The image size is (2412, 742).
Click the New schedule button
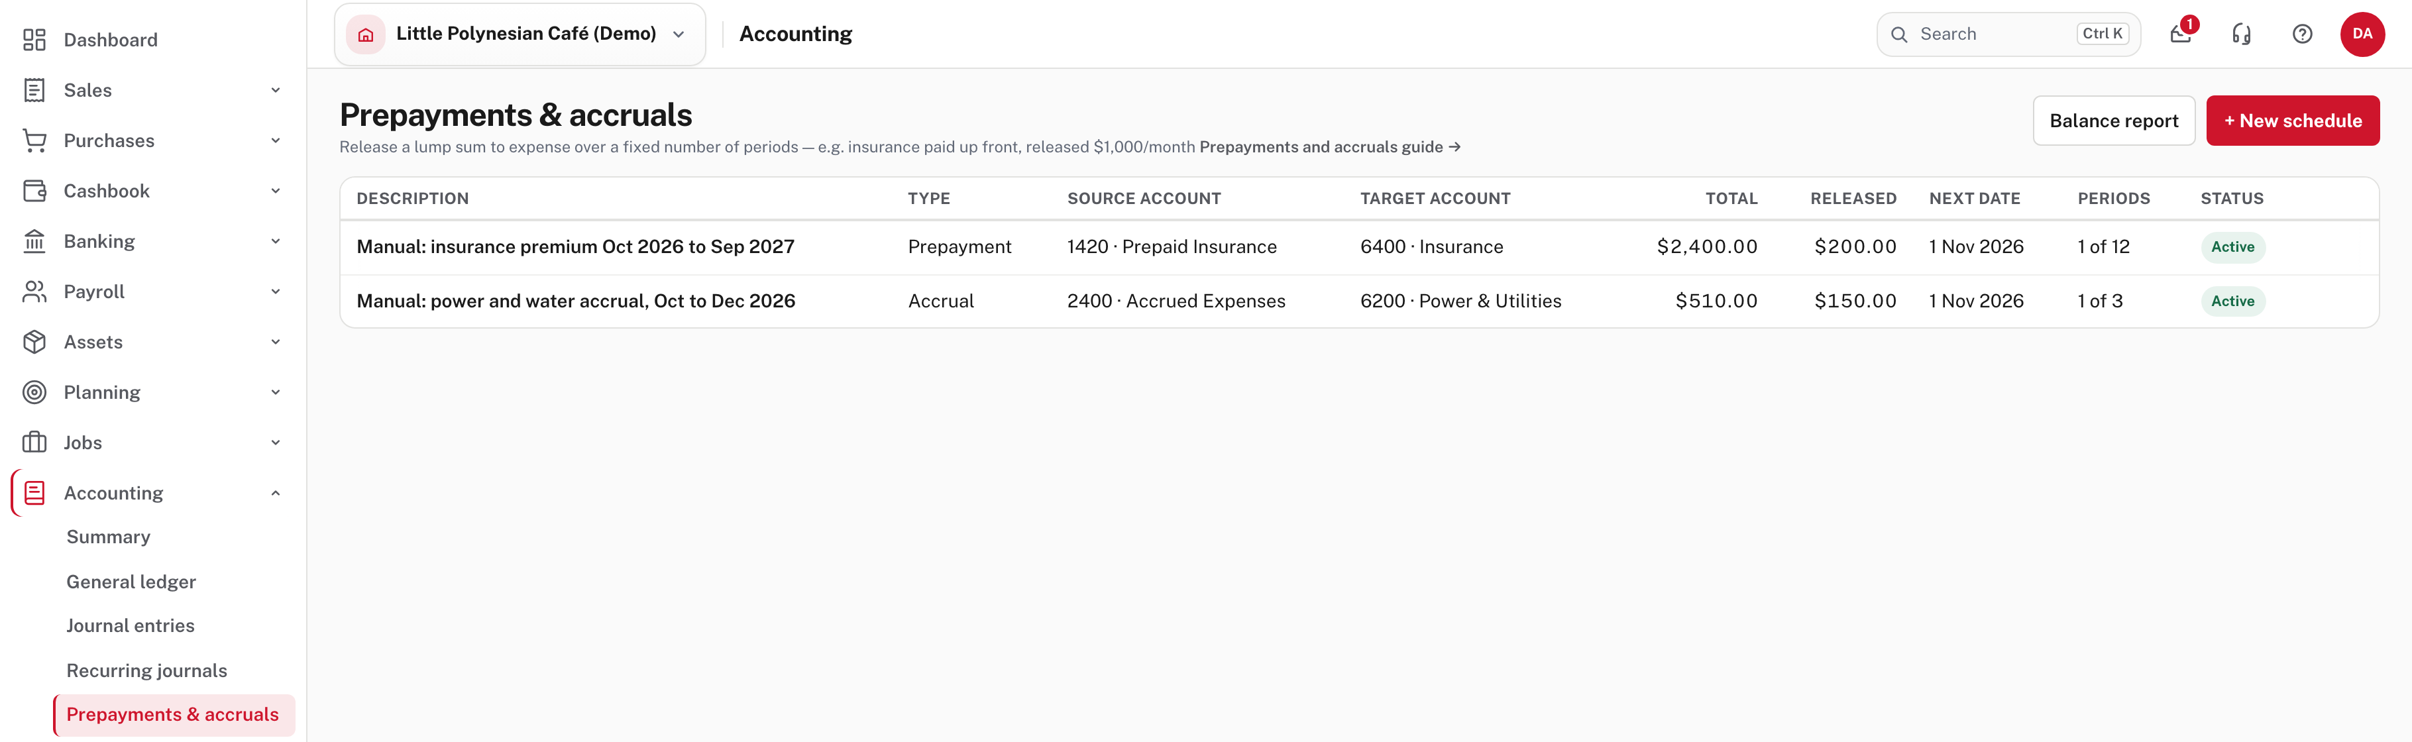tap(2292, 121)
